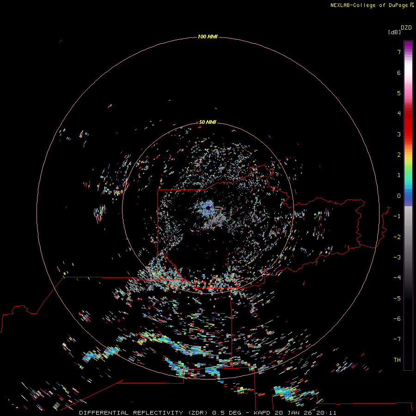Click the -6 value on color scale
This screenshot has width=416, height=416.
tap(397, 319)
